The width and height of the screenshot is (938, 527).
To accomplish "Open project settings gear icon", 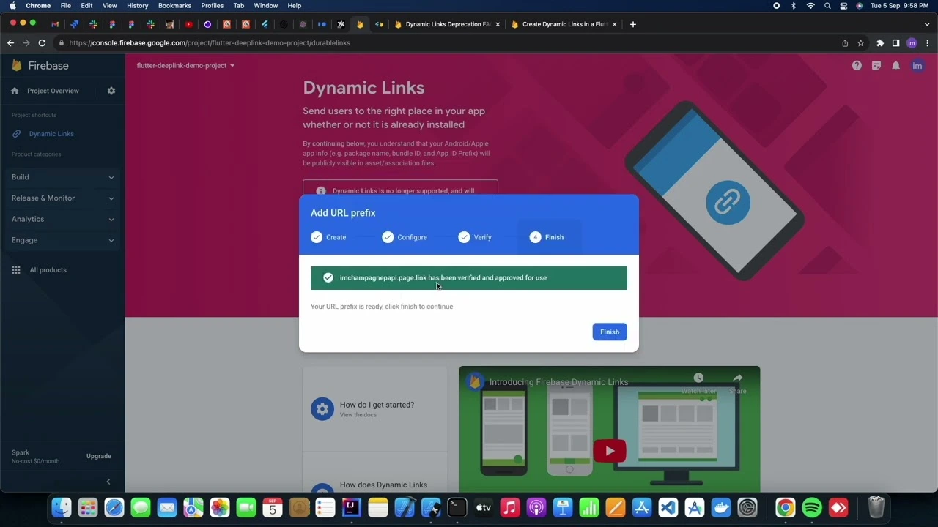I will (111, 91).
